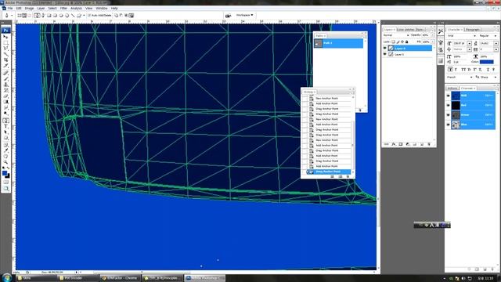Click Faux Bold icon in Character panel
501x282 pixels.
[450, 70]
